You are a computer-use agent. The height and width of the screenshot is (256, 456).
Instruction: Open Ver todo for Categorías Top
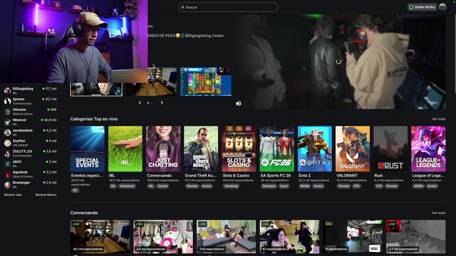click(439, 119)
